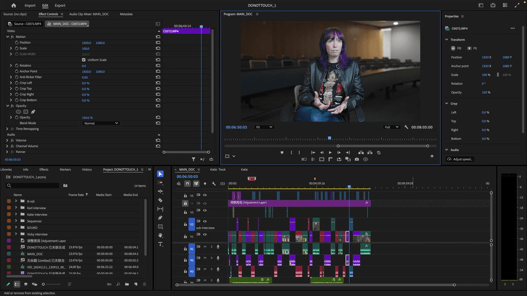This screenshot has width=527, height=296.
Task: Click timeline Add Marker icon
Action: point(205,183)
